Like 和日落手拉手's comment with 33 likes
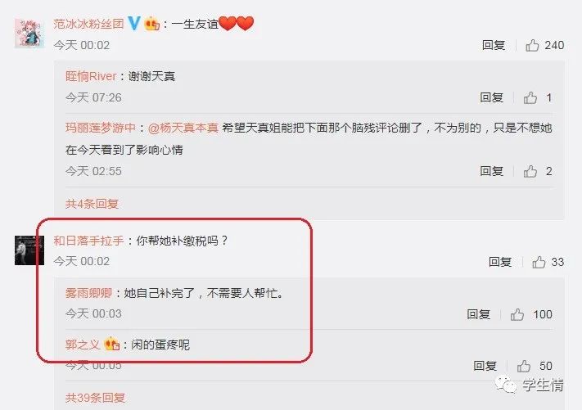 539,262
